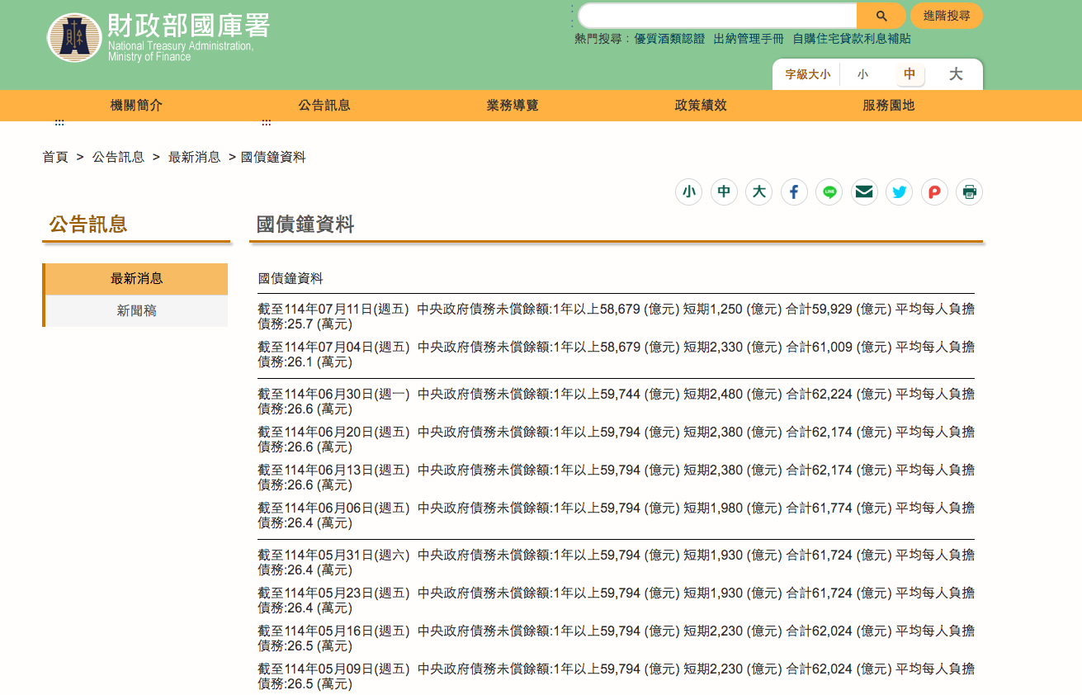Share page via LINE icon
The width and height of the screenshot is (1082, 695).
(829, 192)
